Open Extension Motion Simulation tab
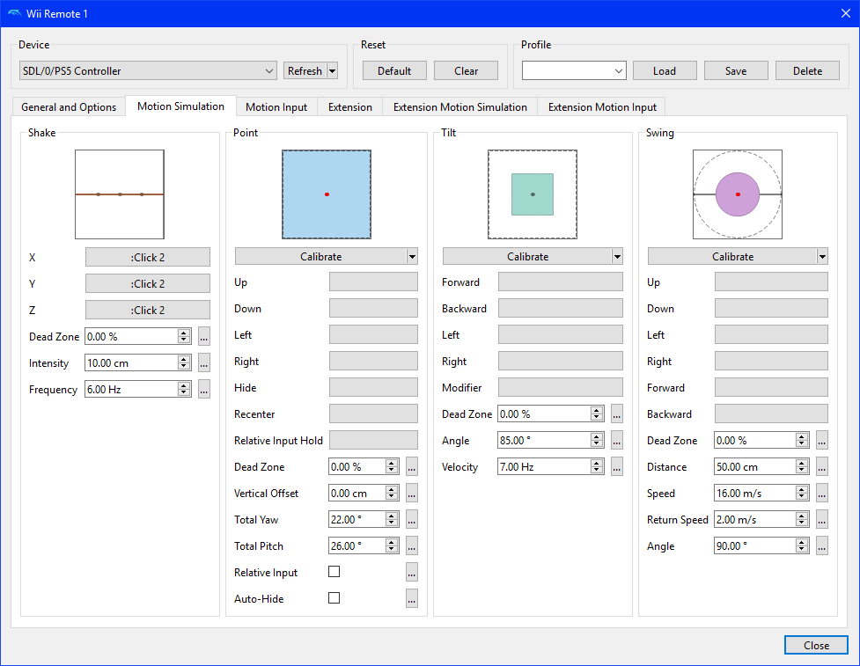This screenshot has height=666, width=860. 460,106
